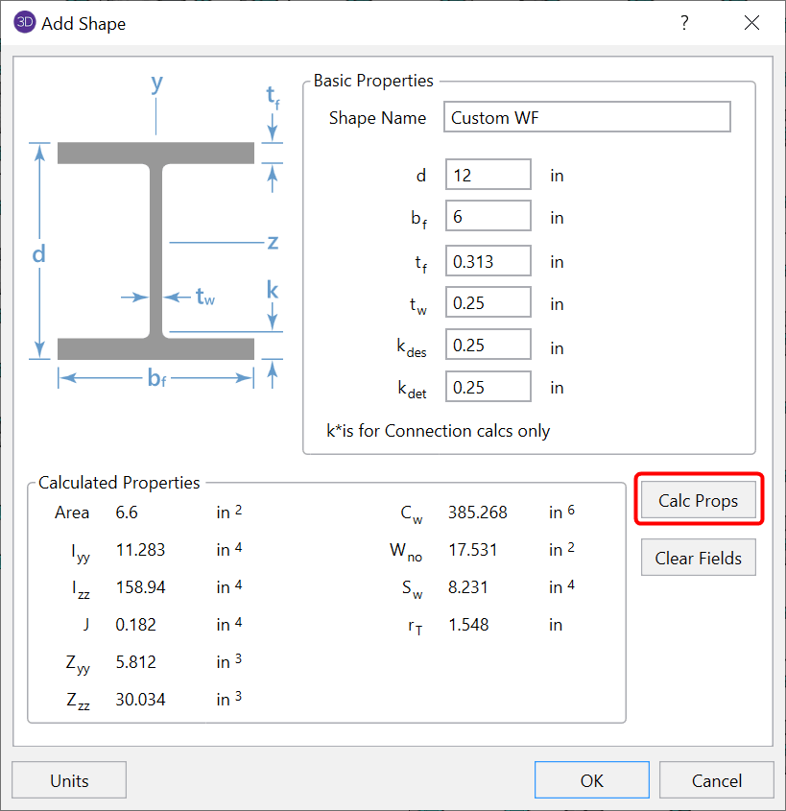Screen dimensions: 786x811
Task: Select the depth d value field
Action: (x=488, y=174)
